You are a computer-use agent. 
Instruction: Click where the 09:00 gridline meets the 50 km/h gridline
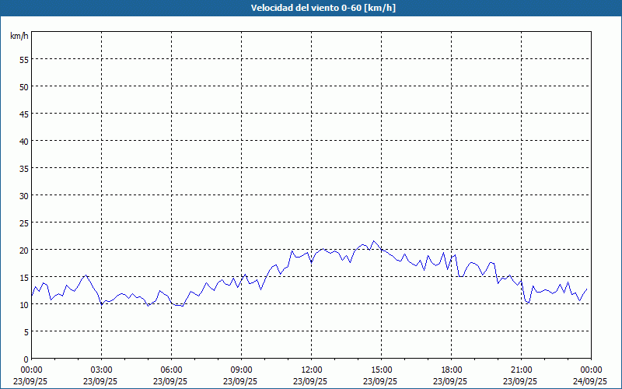(x=241, y=86)
